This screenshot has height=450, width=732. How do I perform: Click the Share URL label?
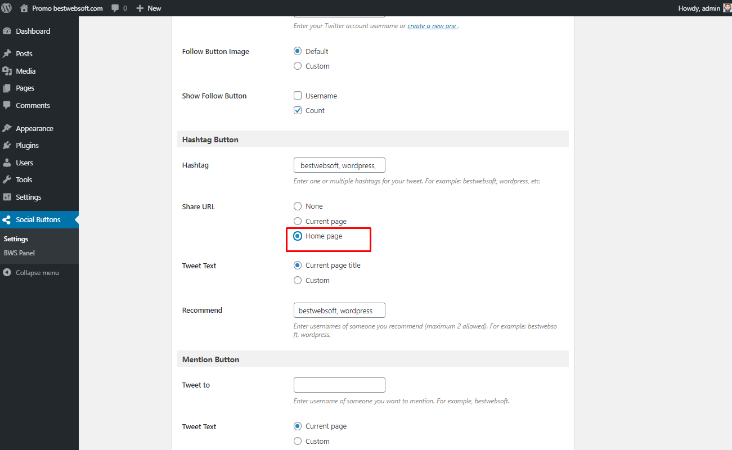tap(199, 206)
